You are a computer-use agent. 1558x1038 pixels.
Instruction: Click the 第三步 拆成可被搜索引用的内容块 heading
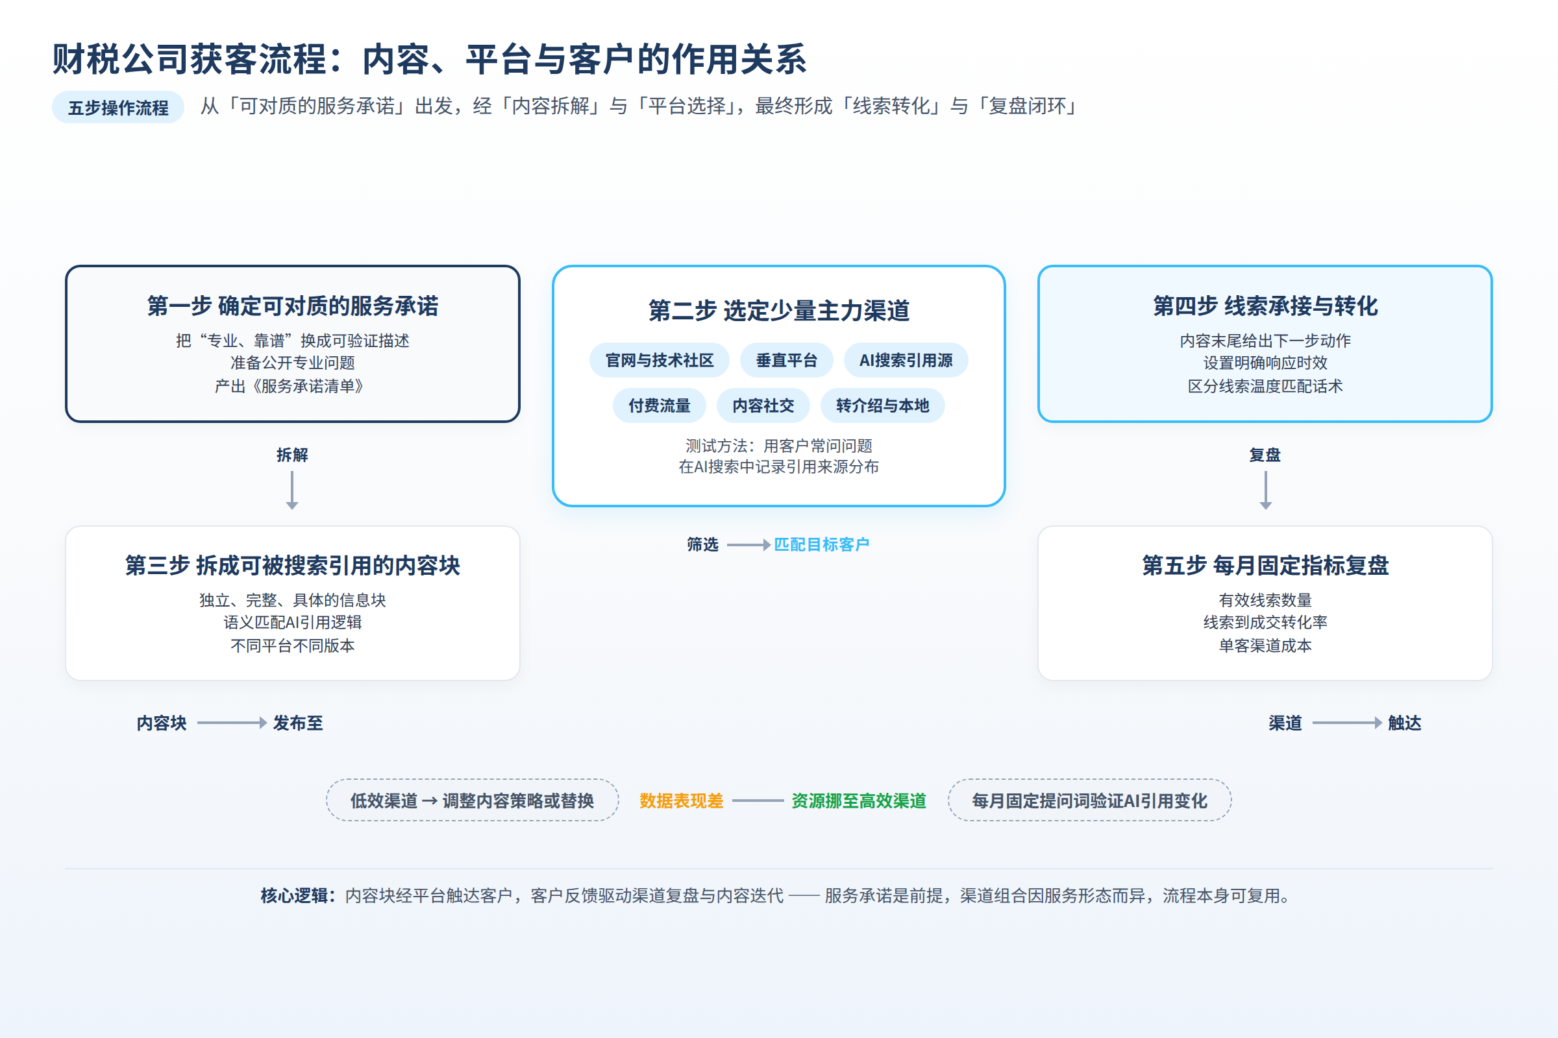coord(292,565)
